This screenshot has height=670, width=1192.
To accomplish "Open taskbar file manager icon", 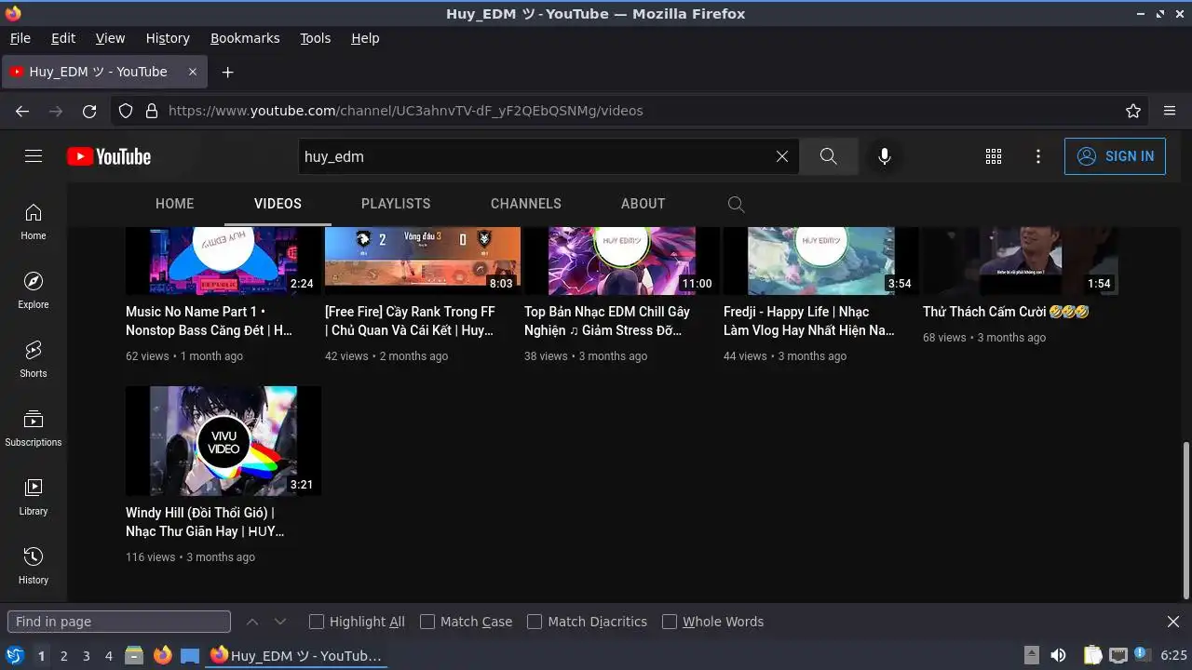I will (134, 656).
